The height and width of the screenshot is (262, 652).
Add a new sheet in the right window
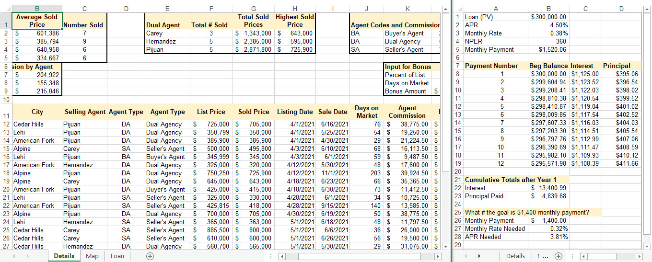coord(558,256)
